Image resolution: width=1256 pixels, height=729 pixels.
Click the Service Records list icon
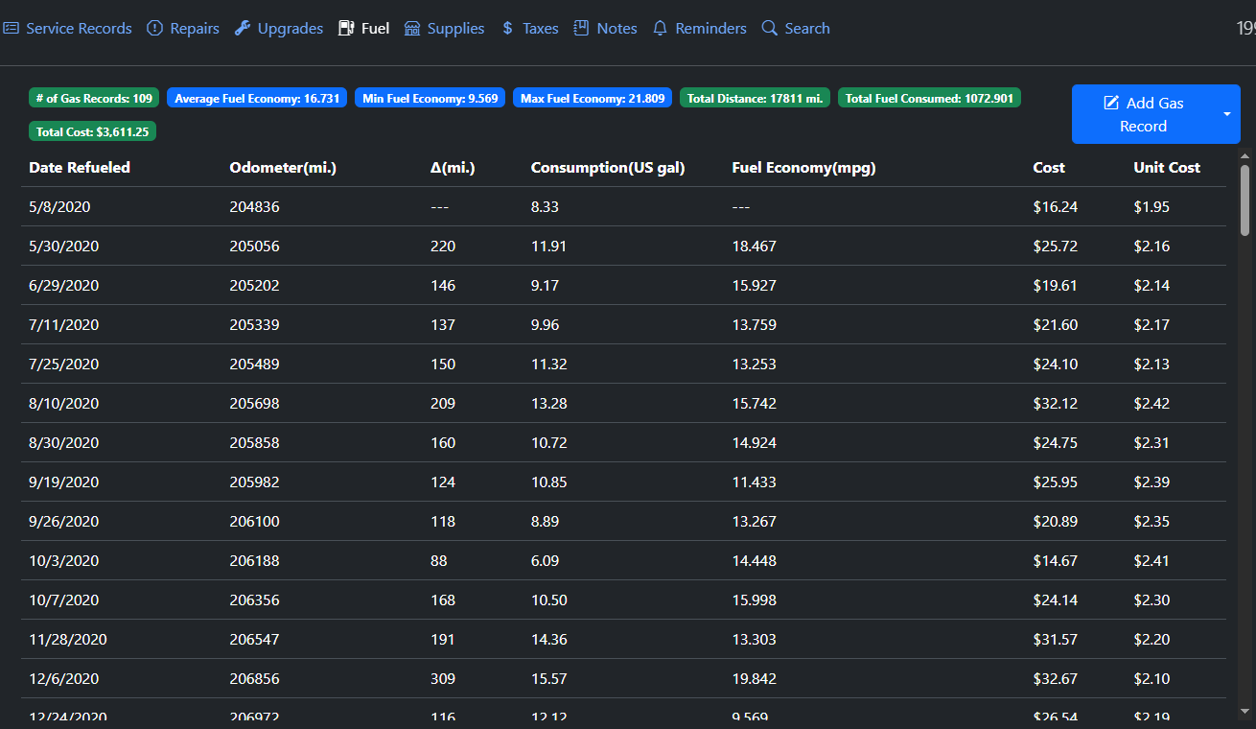12,29
